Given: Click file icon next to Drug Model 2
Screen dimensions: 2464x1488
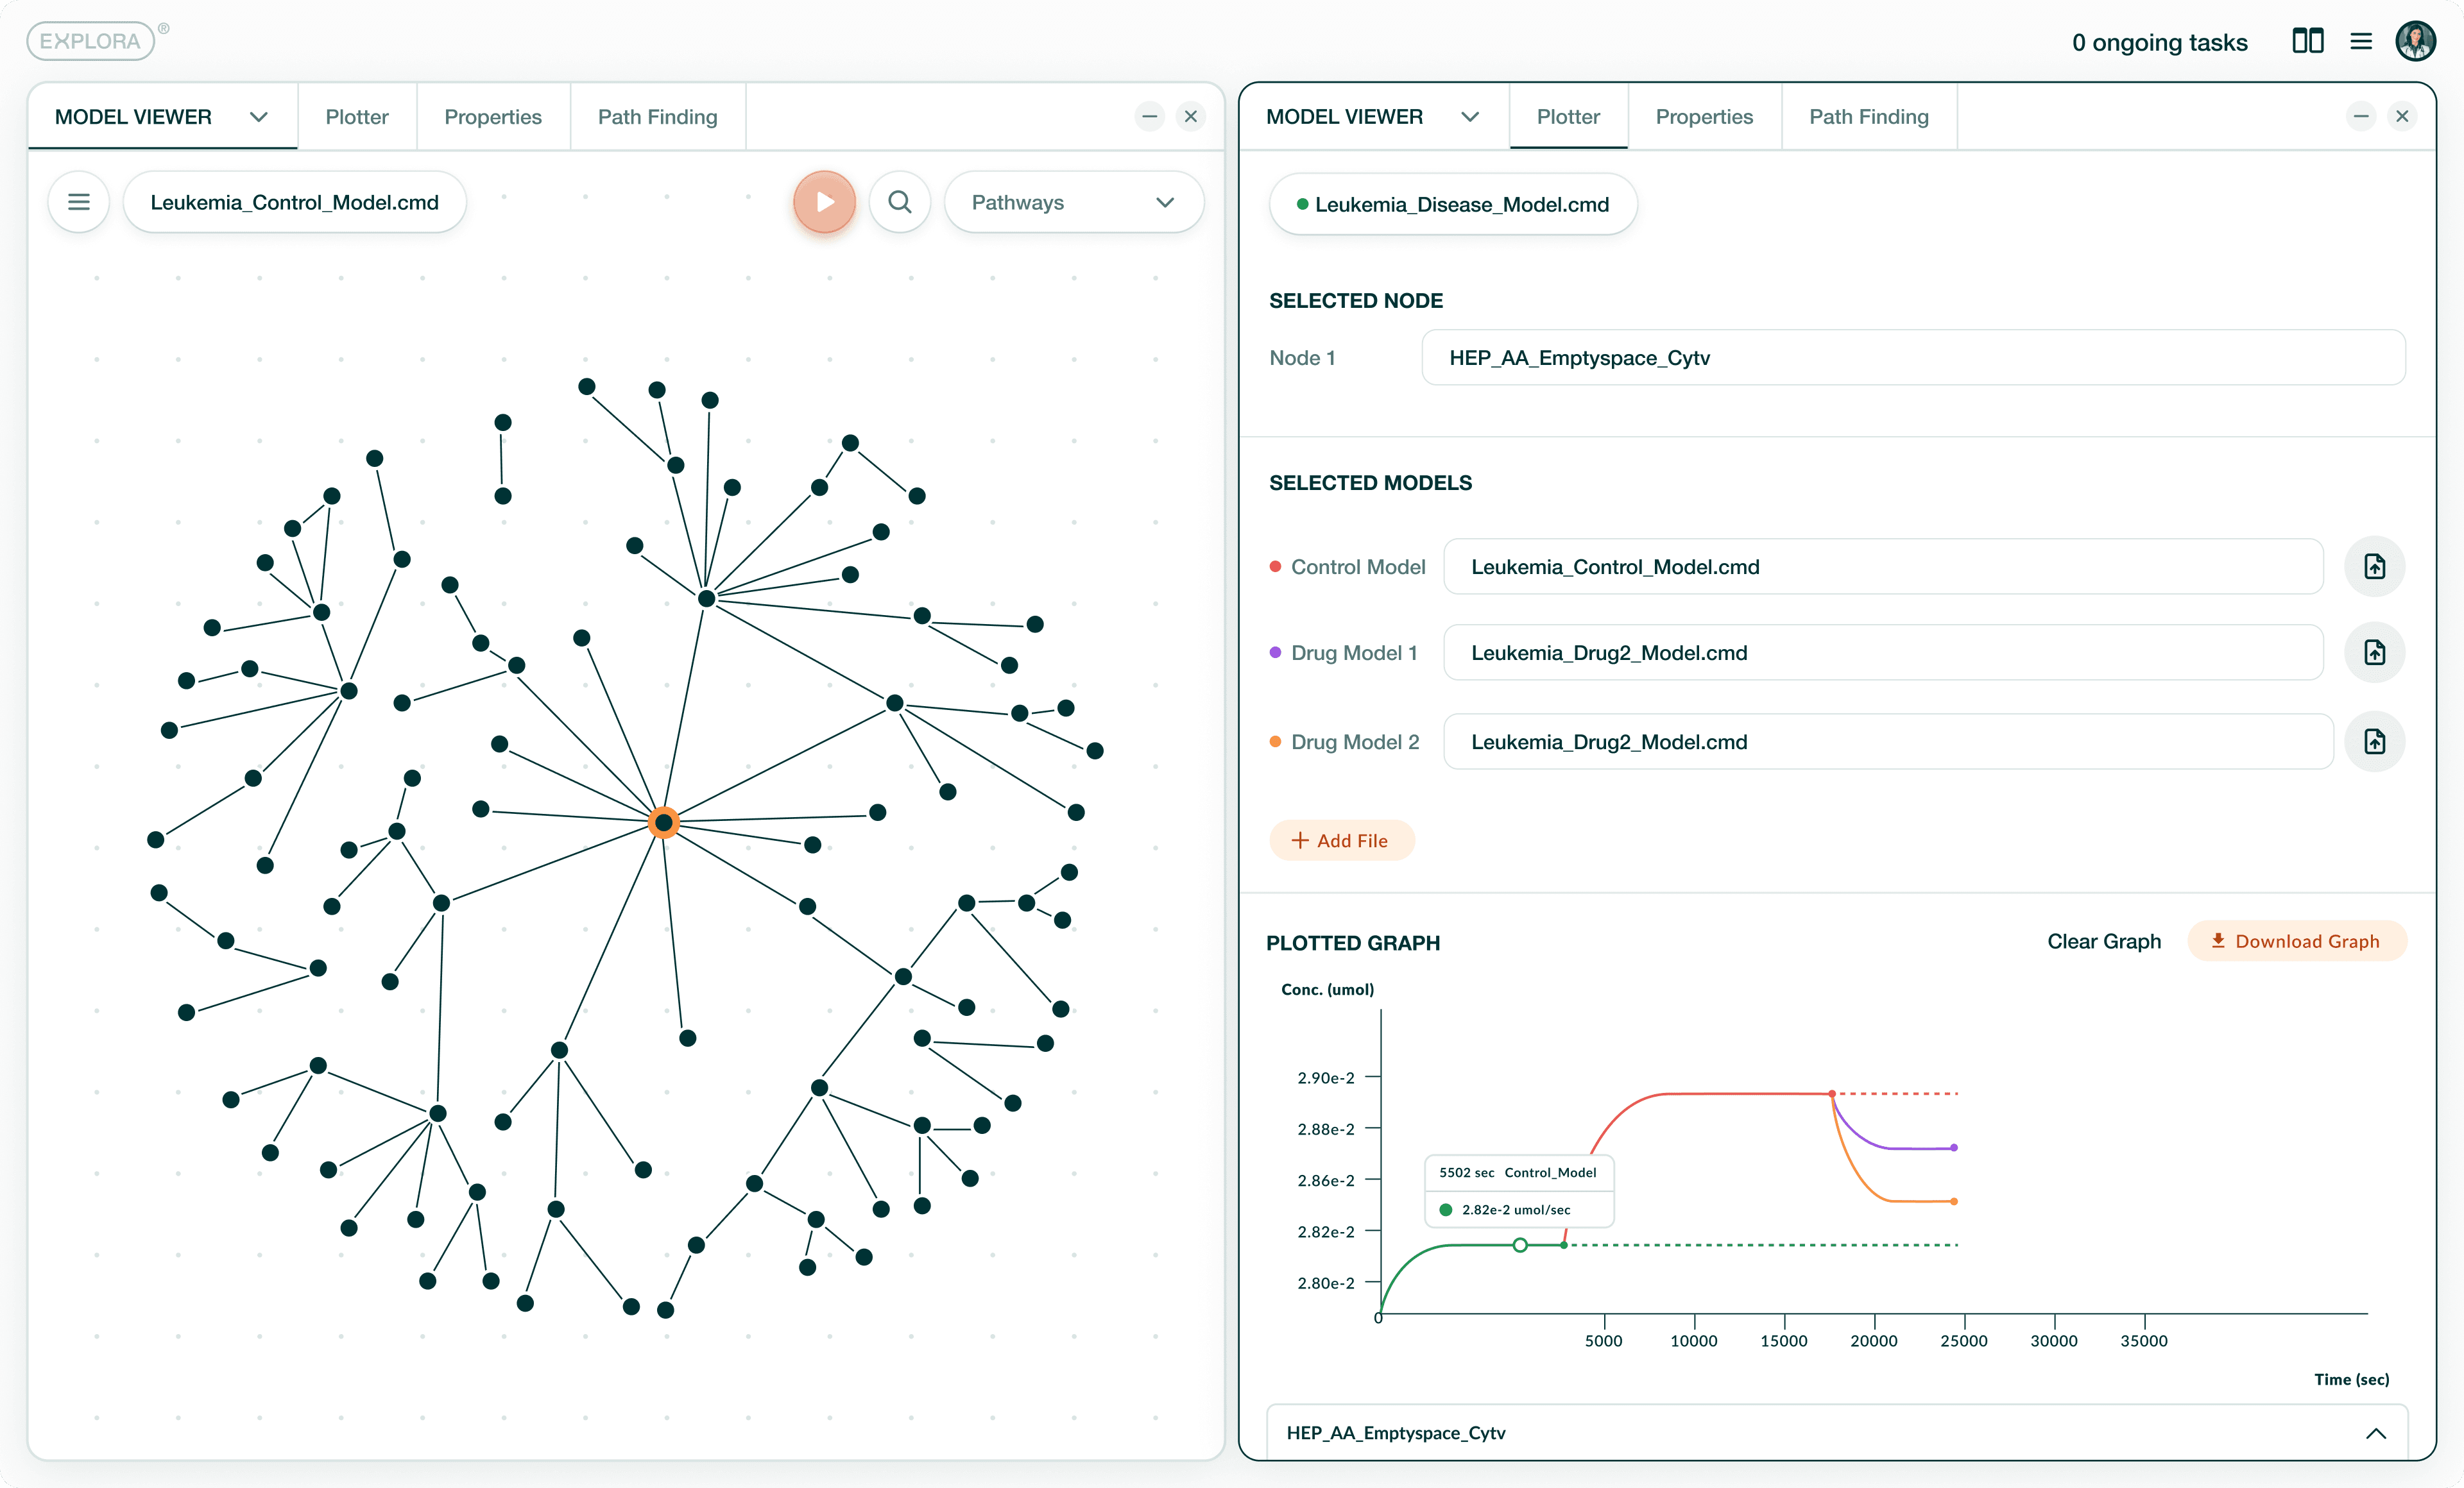Looking at the screenshot, I should click(2374, 741).
